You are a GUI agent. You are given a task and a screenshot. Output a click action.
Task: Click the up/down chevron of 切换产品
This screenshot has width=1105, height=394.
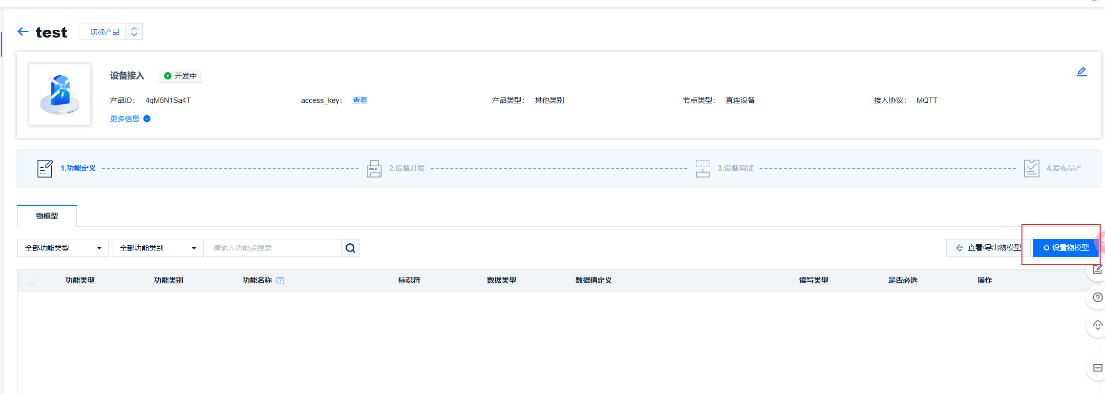point(134,32)
